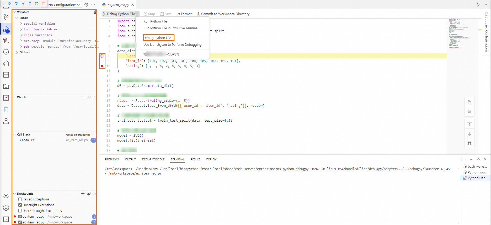The width and height of the screenshot is (491, 225).
Task: Open launch configuration gear settings
Action: click(86, 5)
